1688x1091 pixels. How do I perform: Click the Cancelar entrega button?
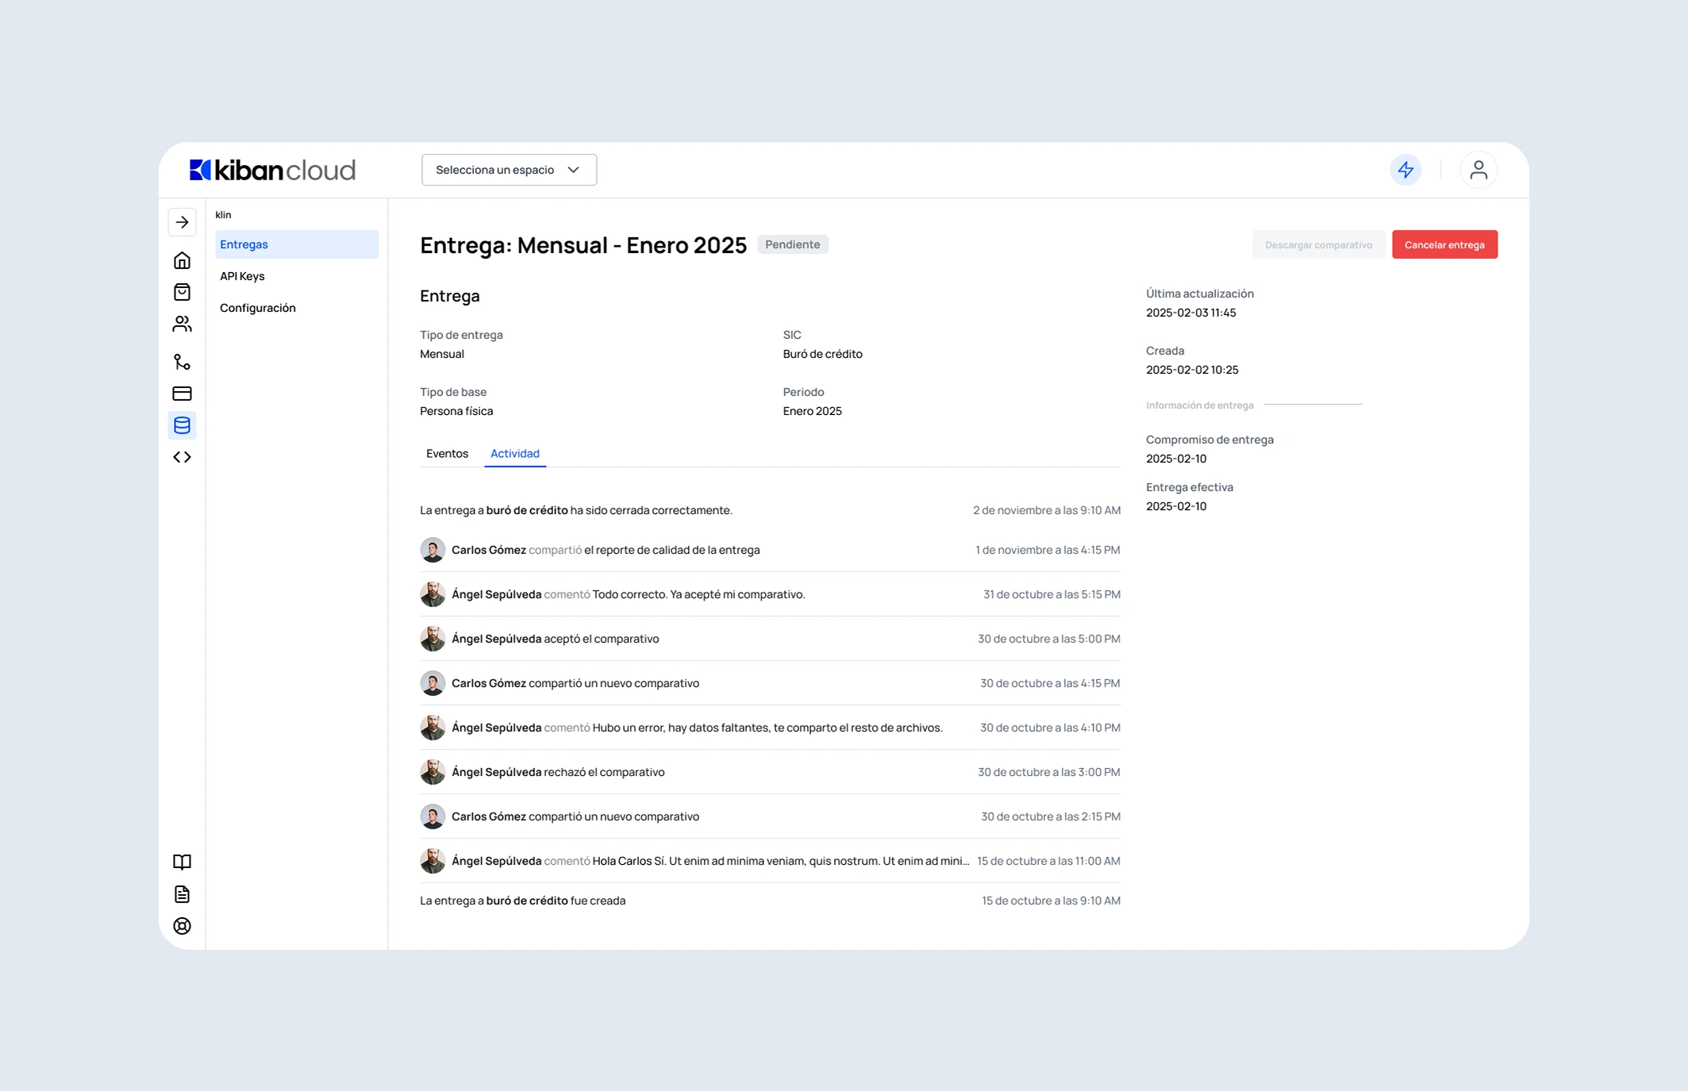click(1444, 244)
